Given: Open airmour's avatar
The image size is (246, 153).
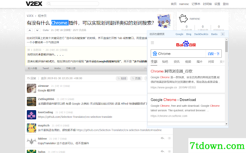Looking at the screenshot, I should tap(32, 88).
